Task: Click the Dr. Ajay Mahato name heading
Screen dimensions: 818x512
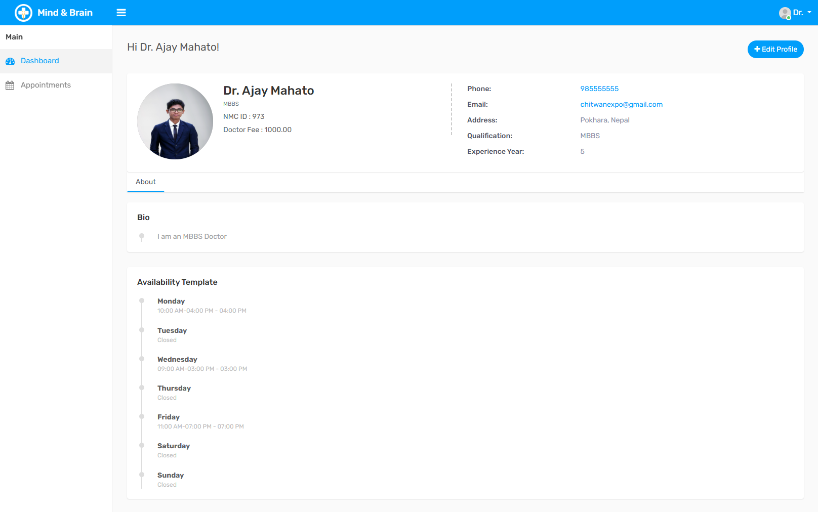Action: coord(268,91)
